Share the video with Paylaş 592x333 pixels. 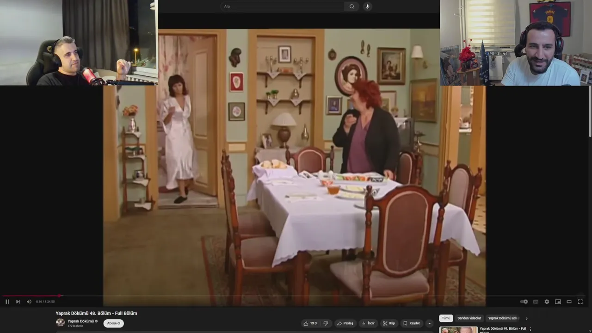[345, 323]
